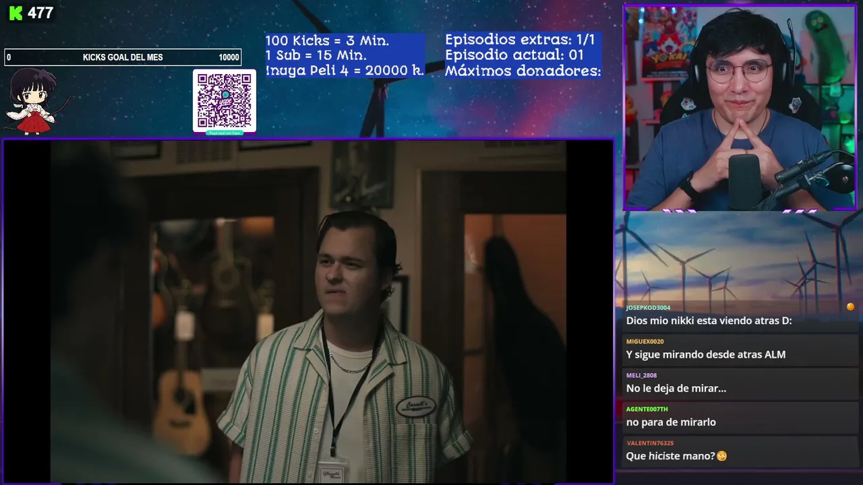Screen dimensions: 863x485
Task: Click the "Episodios extras: 1/1" text
Action: coord(520,40)
